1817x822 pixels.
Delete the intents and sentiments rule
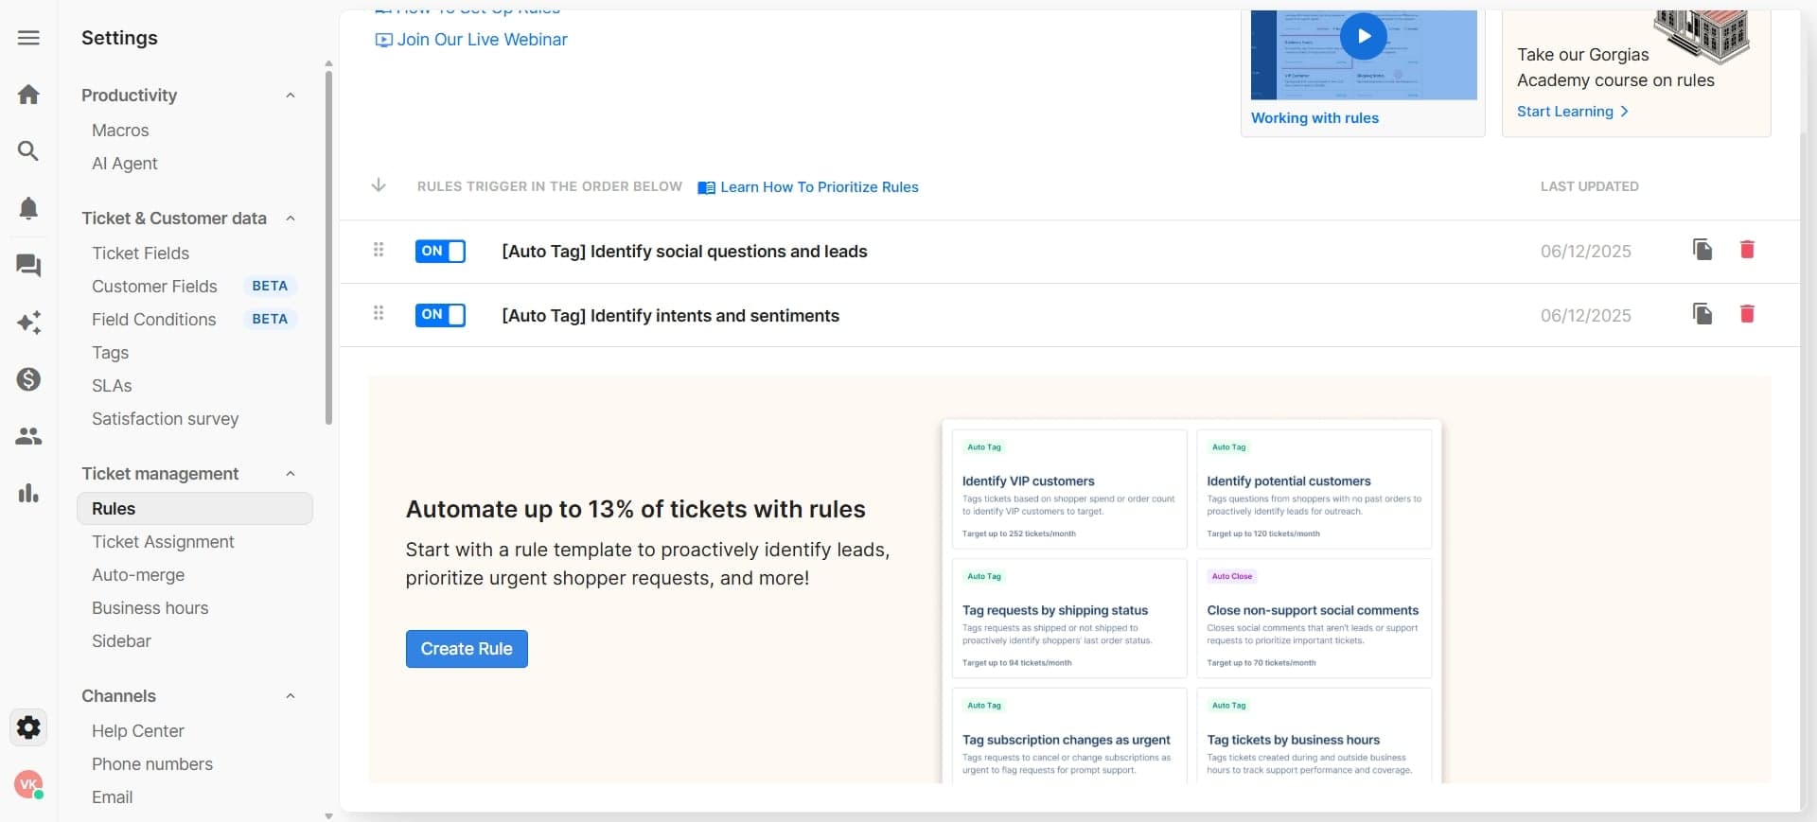[x=1747, y=314]
